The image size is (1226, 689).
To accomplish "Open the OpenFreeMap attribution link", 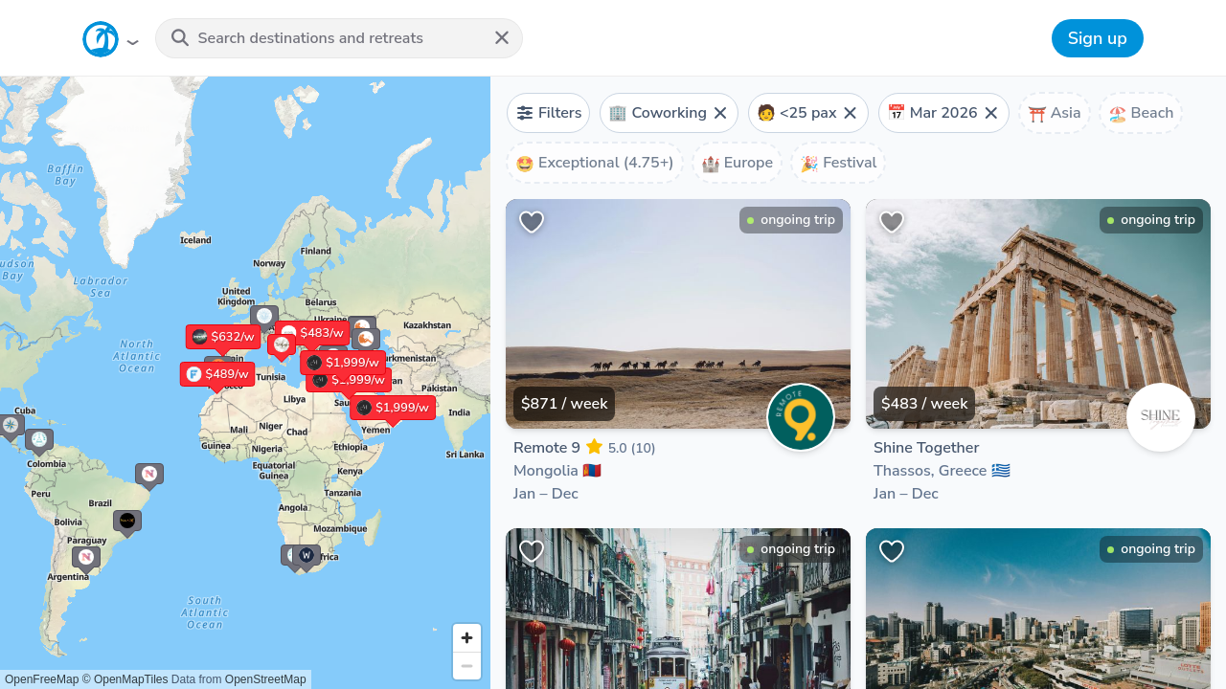I will click(42, 679).
